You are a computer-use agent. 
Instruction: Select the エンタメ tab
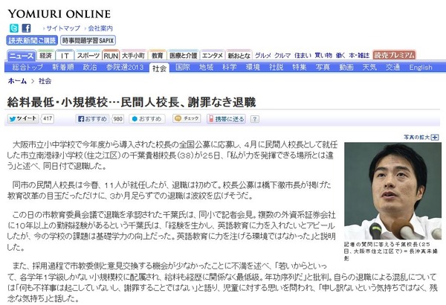pos(212,55)
